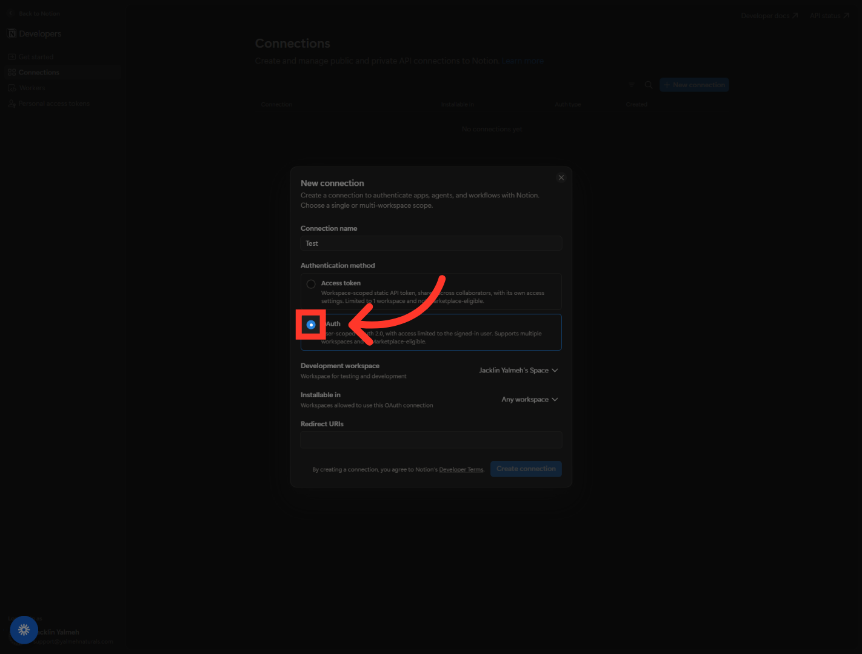Open the Developer Terms link
This screenshot has height=654, width=862.
[x=461, y=469]
